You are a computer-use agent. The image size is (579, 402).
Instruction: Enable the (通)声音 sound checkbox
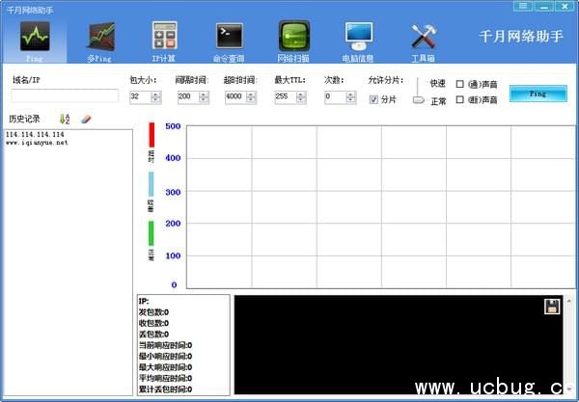point(460,84)
